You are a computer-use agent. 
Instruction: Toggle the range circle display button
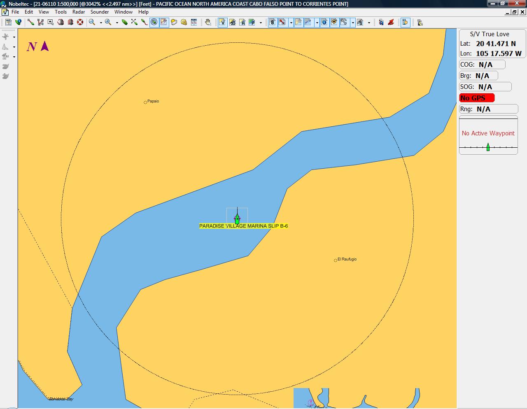pyautogui.click(x=154, y=22)
